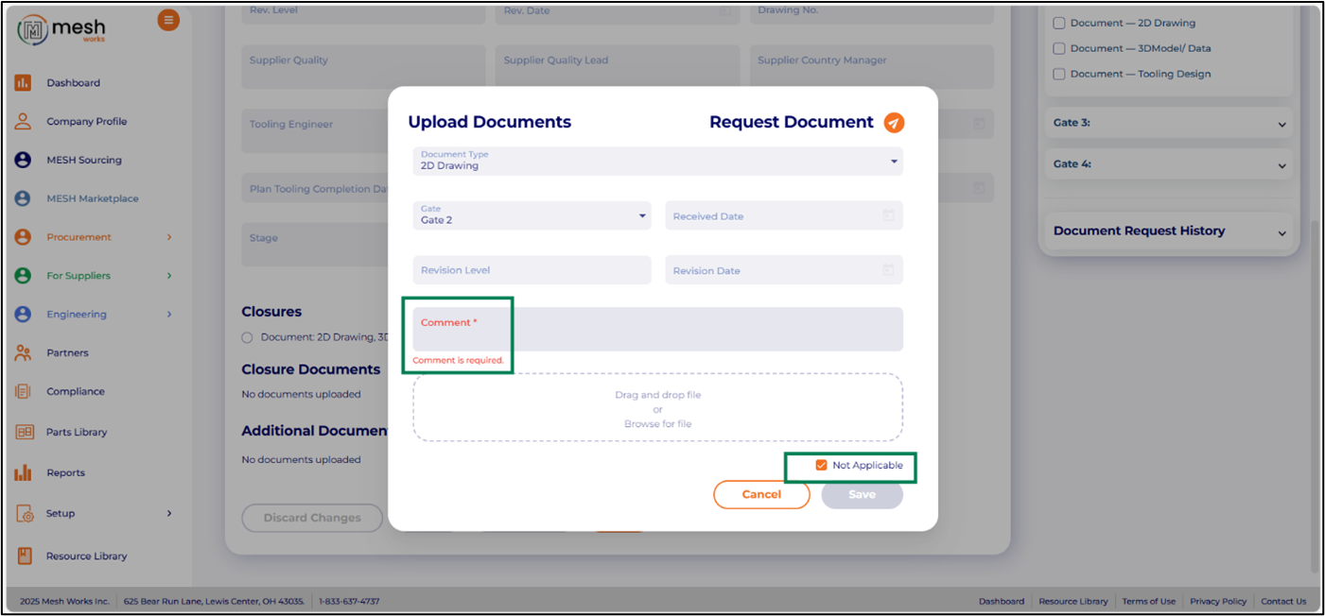Screen dimensions: 1325x616
Task: Click the orange Request Document send icon
Action: [894, 123]
